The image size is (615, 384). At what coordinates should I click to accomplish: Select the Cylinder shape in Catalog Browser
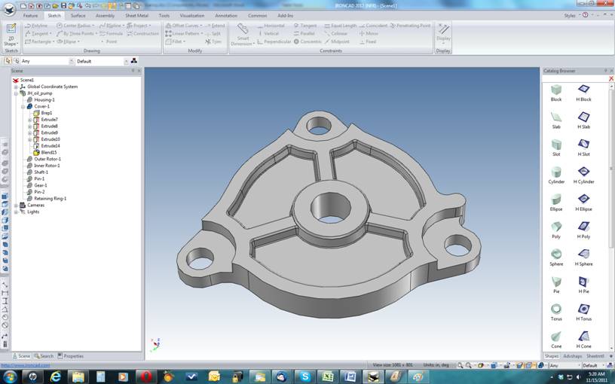[556, 172]
